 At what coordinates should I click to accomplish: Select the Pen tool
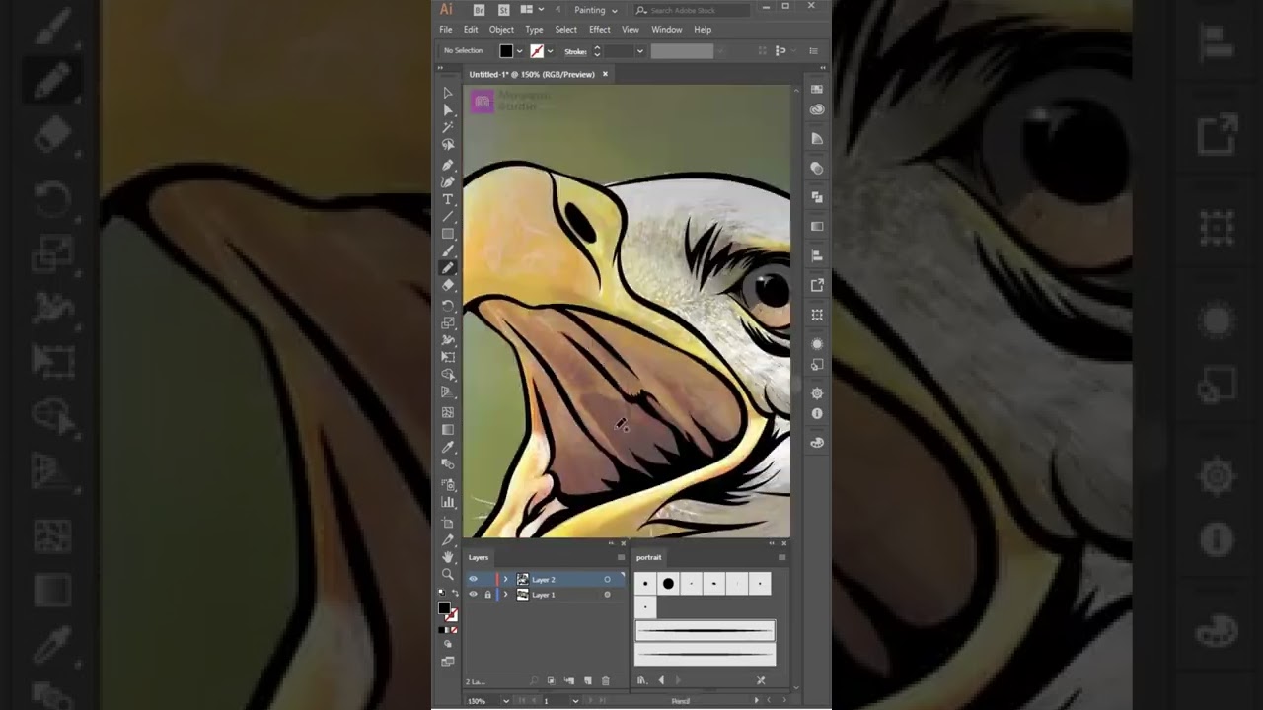click(x=448, y=165)
